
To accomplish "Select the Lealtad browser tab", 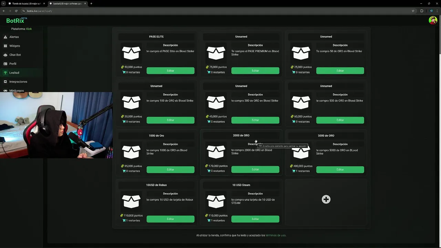I will (x=67, y=3).
